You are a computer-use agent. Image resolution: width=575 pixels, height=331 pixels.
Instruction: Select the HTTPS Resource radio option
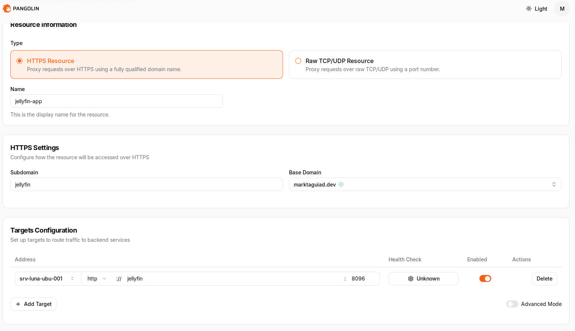click(20, 61)
